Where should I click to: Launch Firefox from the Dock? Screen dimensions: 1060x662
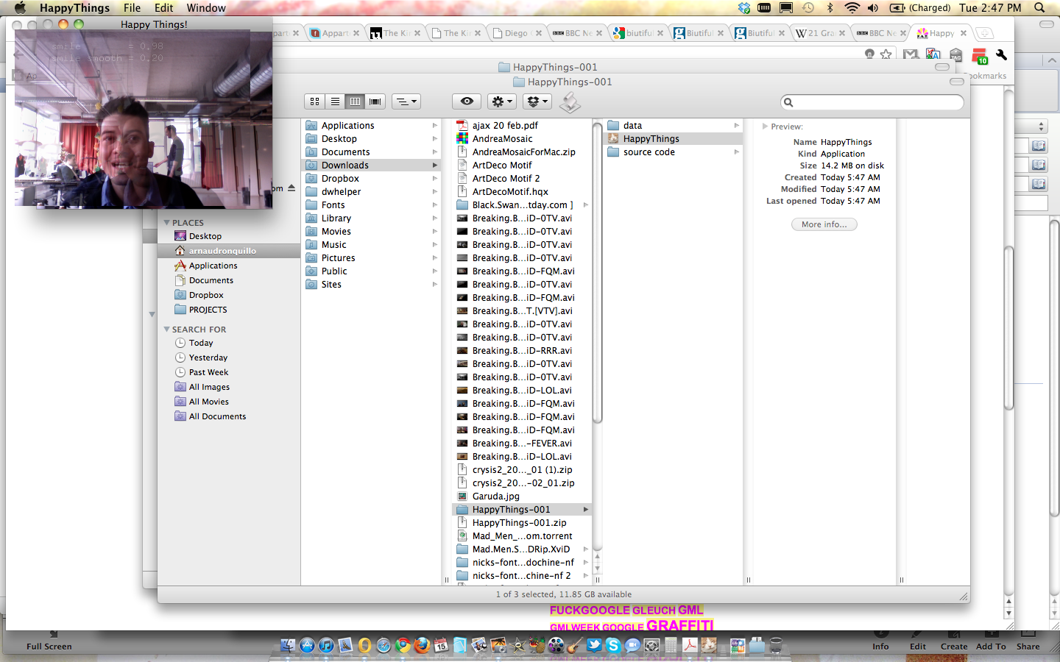pos(422,645)
